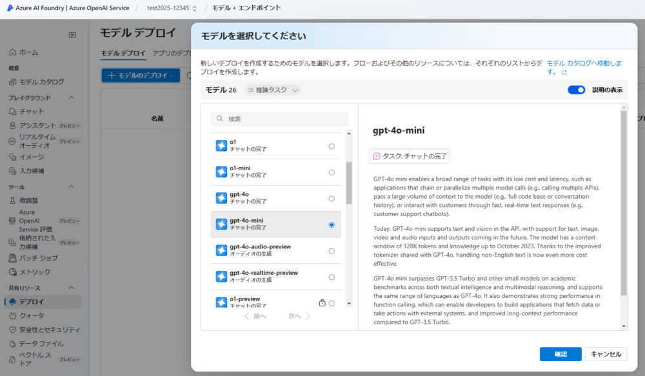Open モデル カタログ in the sidebar

[37, 82]
